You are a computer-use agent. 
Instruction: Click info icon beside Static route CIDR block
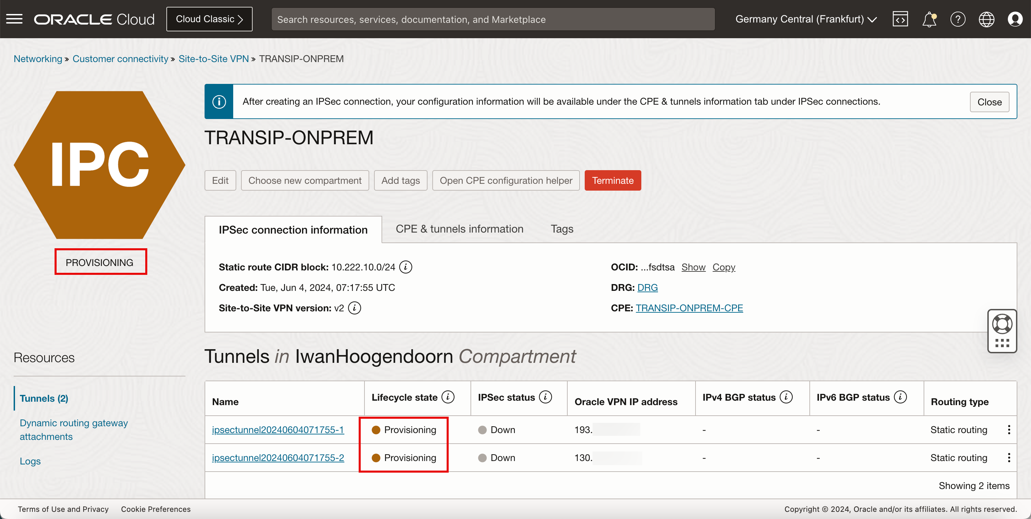point(405,267)
